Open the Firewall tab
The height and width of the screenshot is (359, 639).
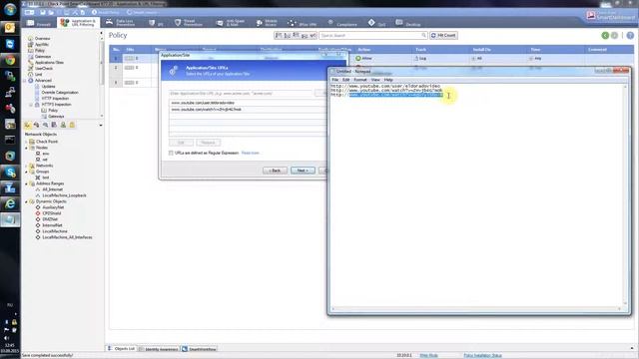tap(39, 23)
